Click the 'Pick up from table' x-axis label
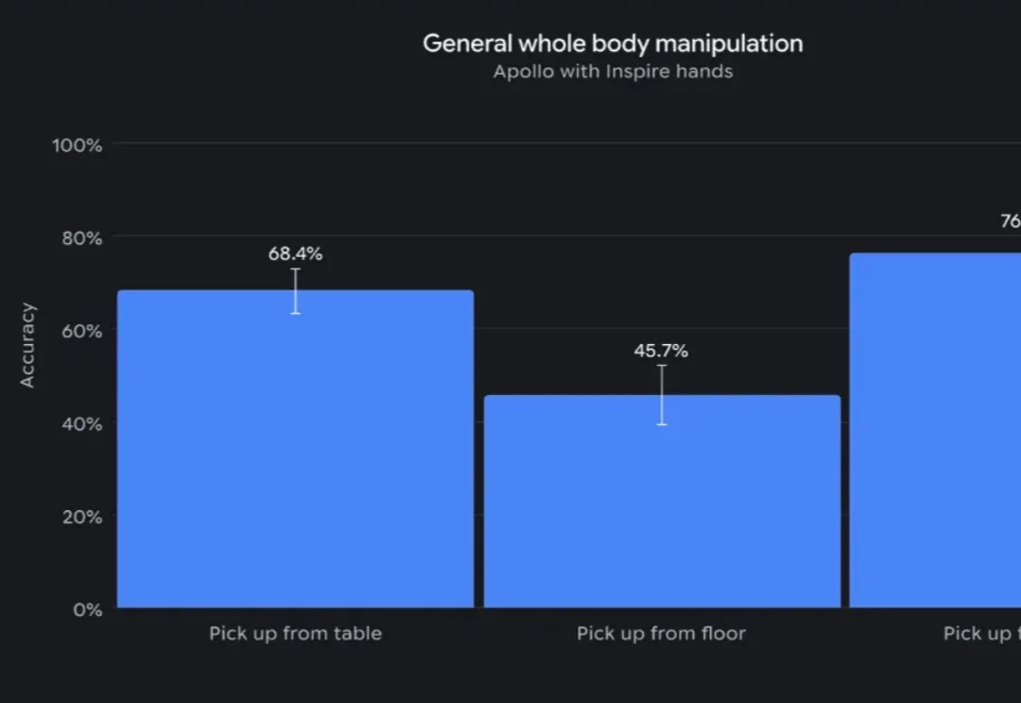The image size is (1021, 703). coord(295,633)
